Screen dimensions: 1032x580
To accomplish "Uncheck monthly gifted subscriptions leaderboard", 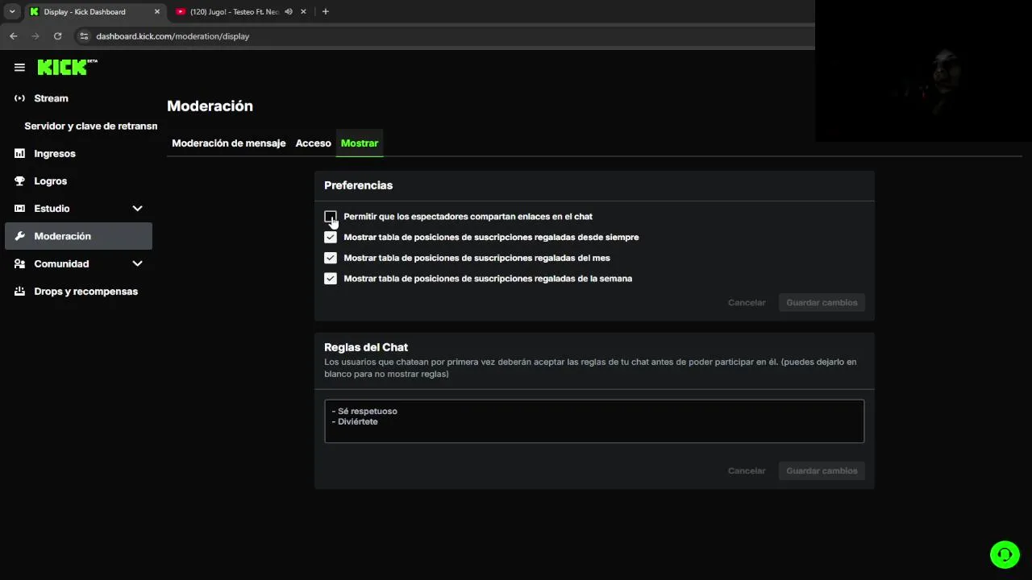I will pyautogui.click(x=331, y=259).
